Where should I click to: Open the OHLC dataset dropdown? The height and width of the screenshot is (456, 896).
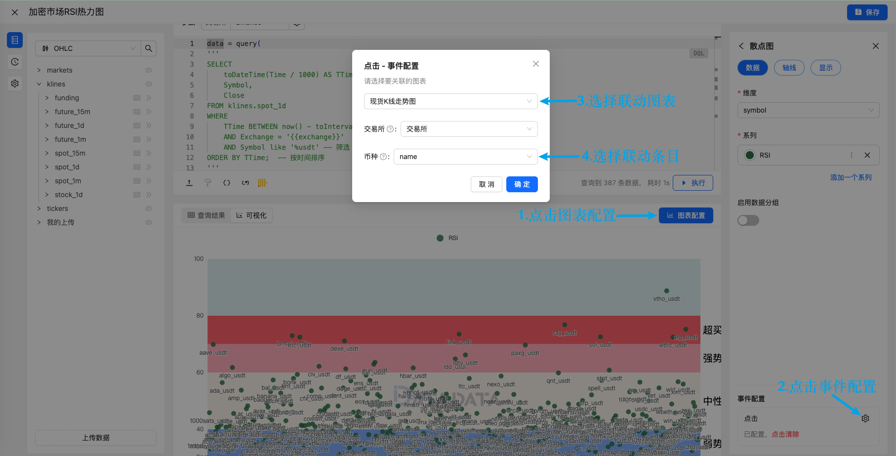[88, 48]
